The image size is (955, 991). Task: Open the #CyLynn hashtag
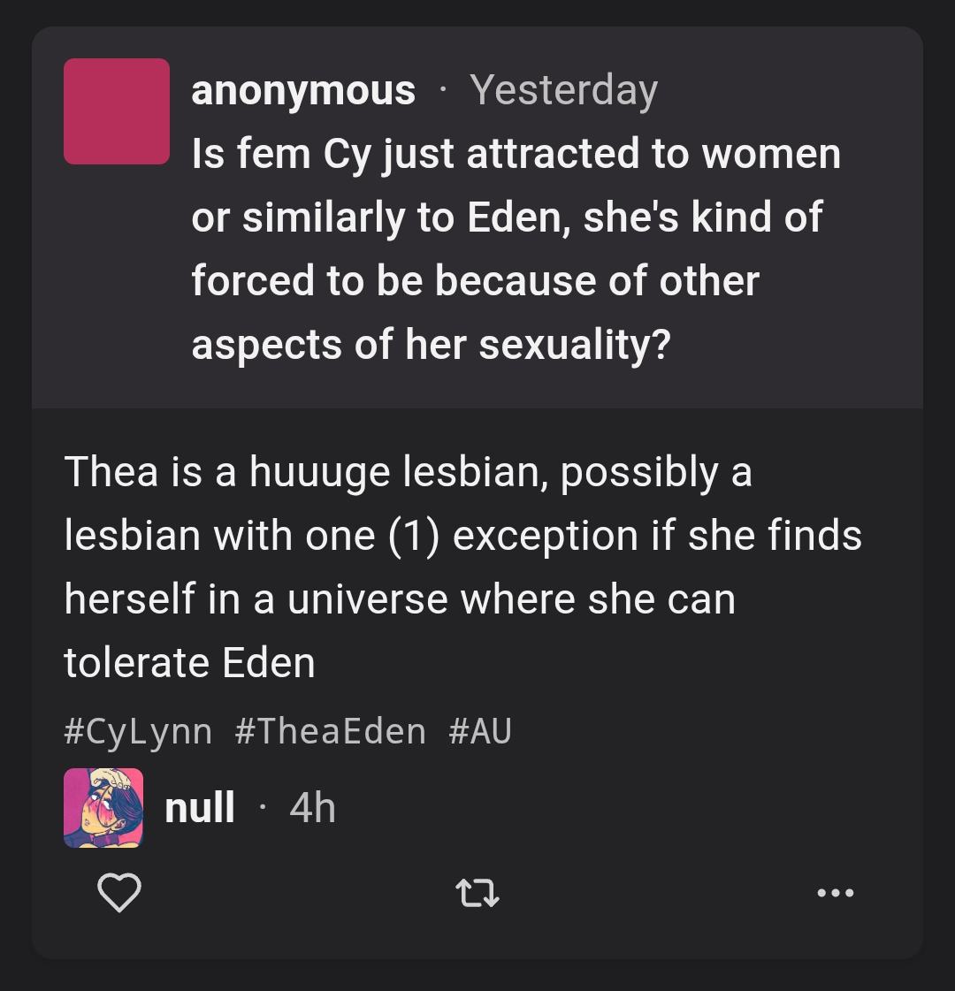pyautogui.click(x=139, y=731)
